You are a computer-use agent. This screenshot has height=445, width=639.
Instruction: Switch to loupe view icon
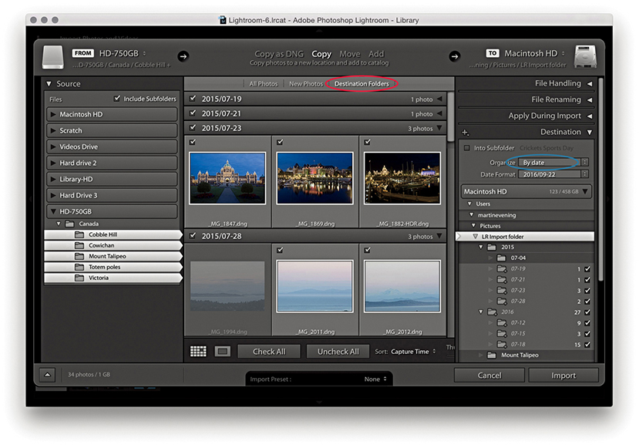pos(222,351)
